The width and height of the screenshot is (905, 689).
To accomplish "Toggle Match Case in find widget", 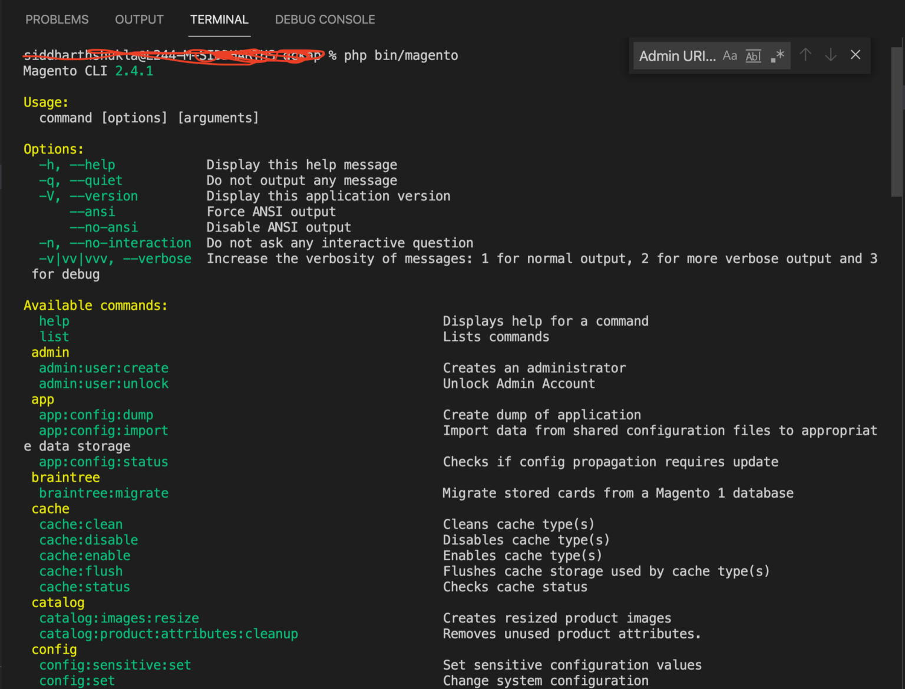I will (730, 55).
